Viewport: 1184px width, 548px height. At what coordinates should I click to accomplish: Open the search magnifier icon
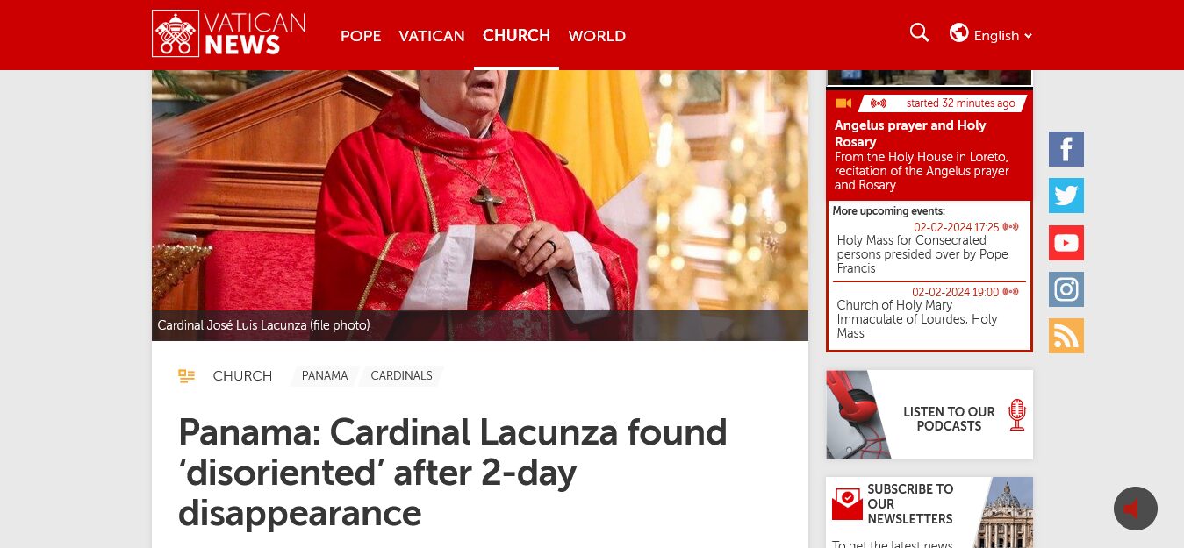coord(919,33)
